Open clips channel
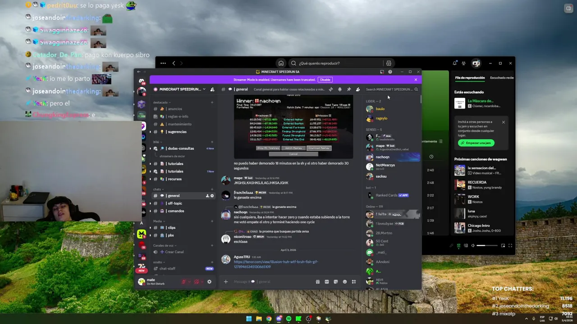Viewport: 577px width, 324px height. click(183, 228)
